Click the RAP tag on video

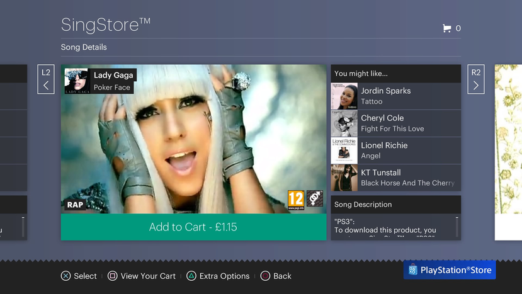point(75,205)
